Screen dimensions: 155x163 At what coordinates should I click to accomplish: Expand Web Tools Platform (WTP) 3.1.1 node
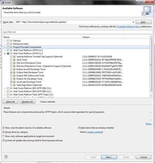pyautogui.click(x=5, y=51)
